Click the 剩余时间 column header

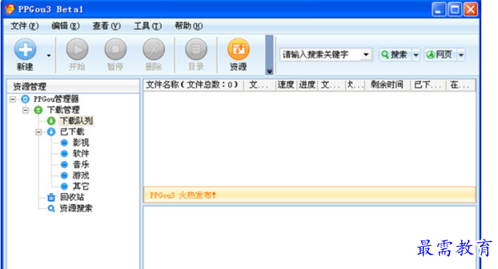click(x=387, y=85)
